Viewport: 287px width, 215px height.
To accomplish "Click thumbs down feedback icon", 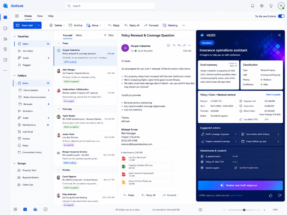I will (279, 195).
